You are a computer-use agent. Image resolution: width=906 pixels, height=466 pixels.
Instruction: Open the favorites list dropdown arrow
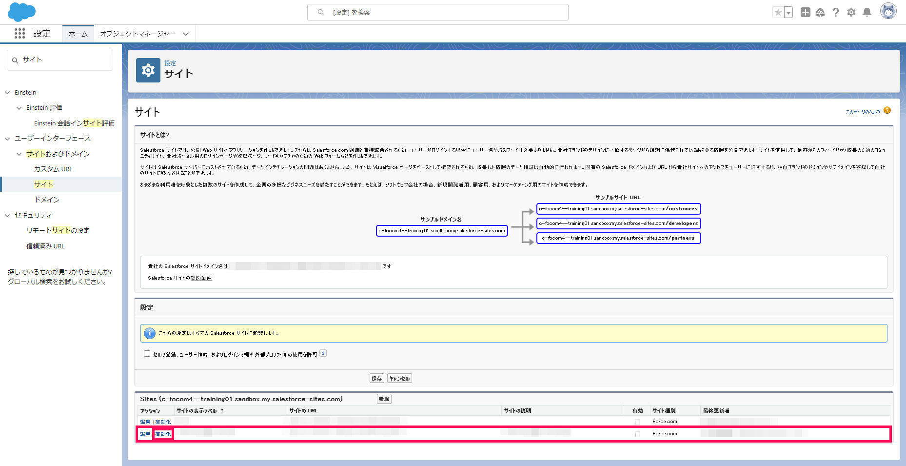click(788, 12)
